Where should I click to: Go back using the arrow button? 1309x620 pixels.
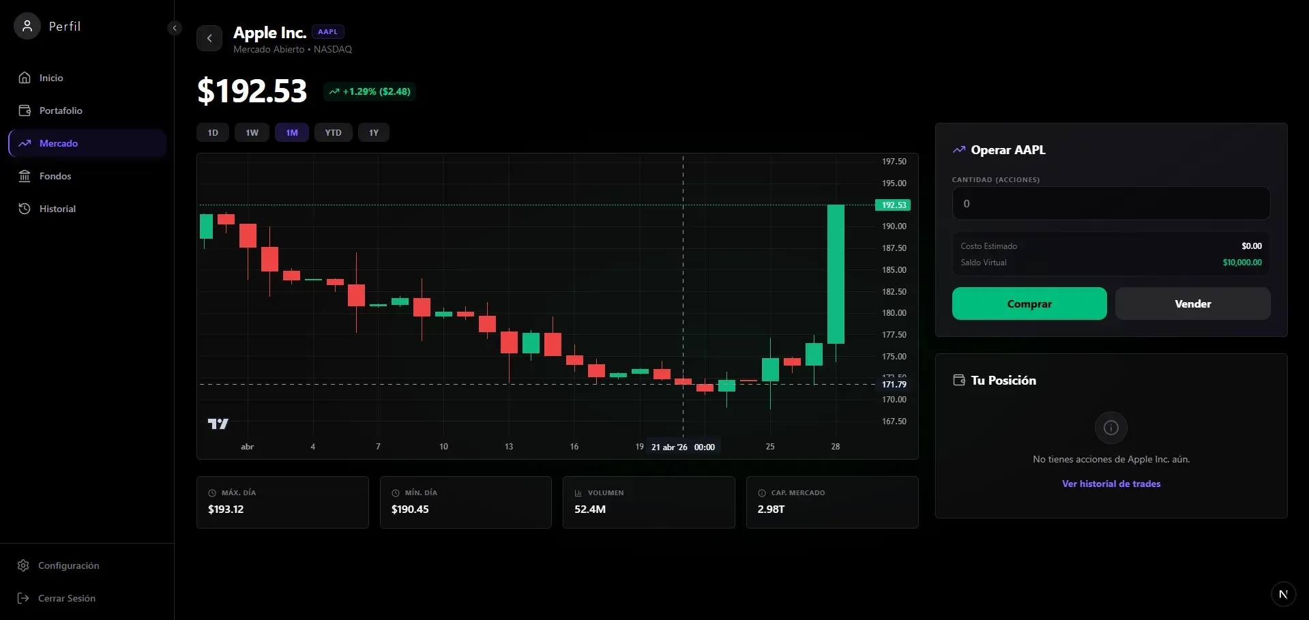[209, 38]
